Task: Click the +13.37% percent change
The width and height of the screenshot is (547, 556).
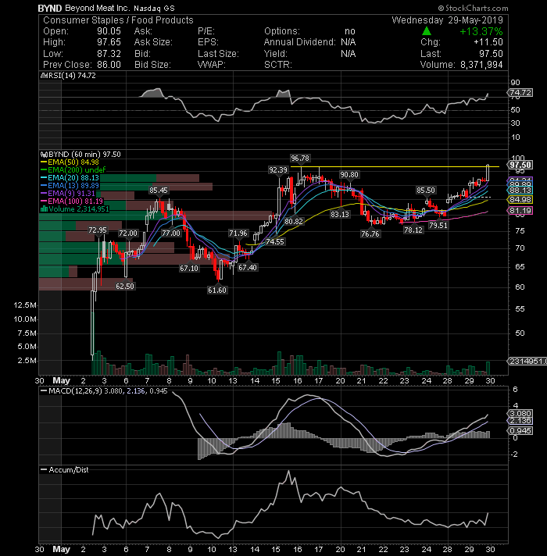Action: pyautogui.click(x=481, y=31)
